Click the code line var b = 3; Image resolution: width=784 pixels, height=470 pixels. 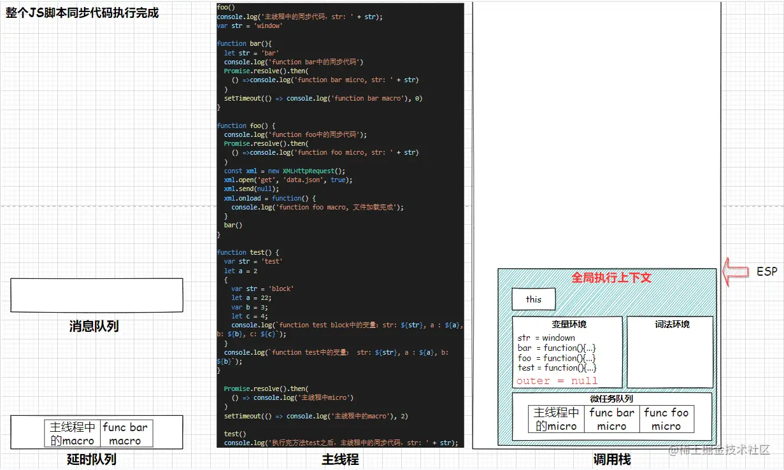point(250,307)
